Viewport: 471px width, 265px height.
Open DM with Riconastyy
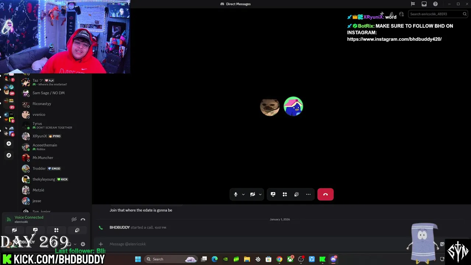click(55, 104)
